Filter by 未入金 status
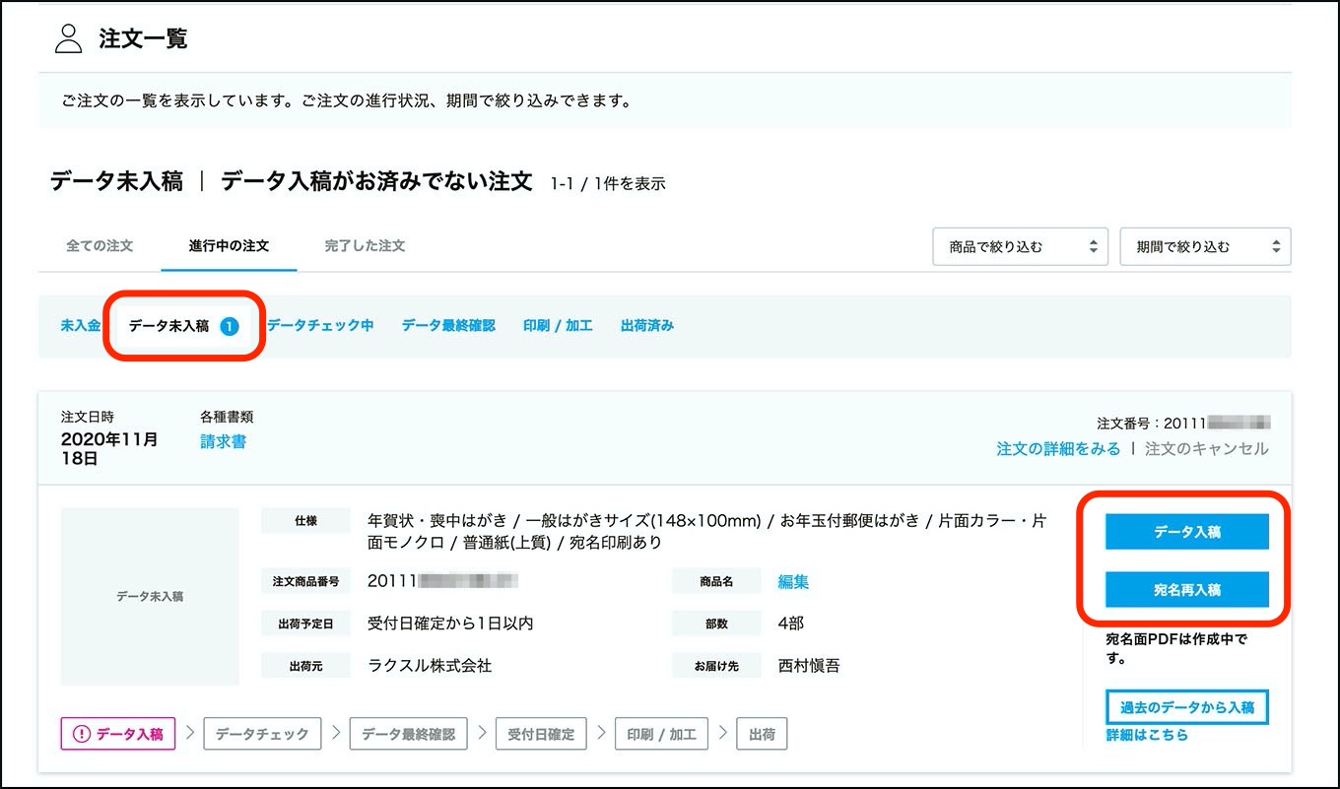 pos(80,326)
